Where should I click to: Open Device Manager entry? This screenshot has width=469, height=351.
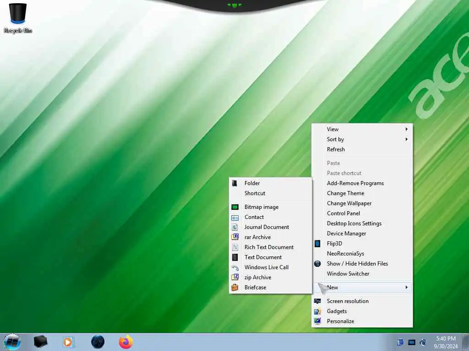tap(346, 234)
